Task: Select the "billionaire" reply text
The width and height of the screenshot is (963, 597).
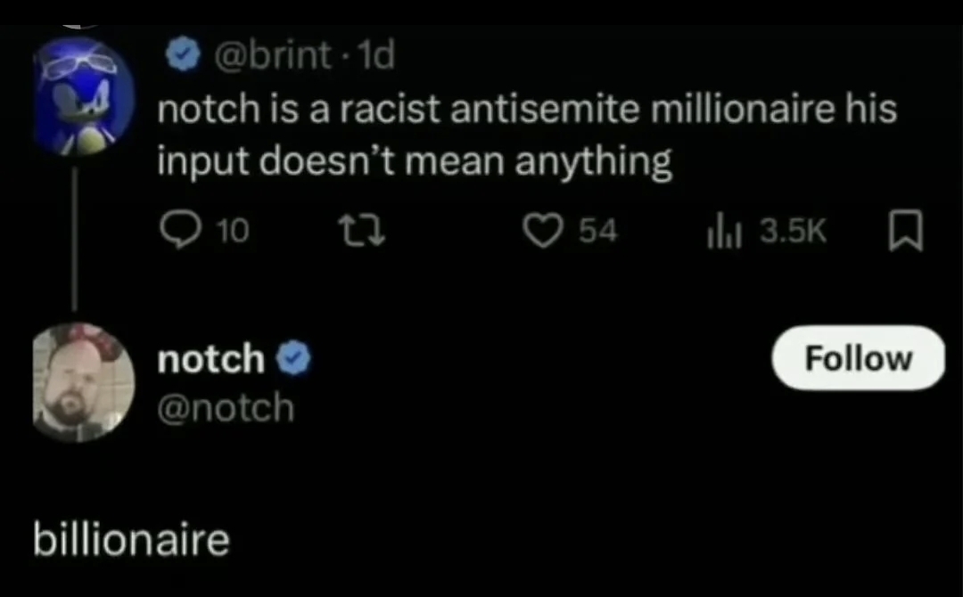Action: tap(131, 540)
